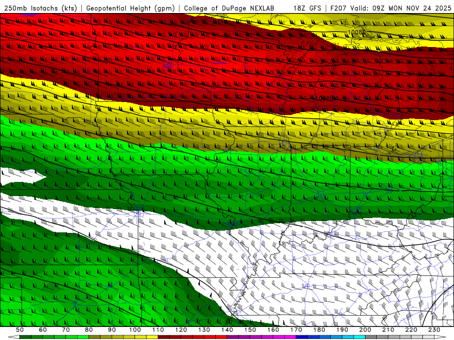Image resolution: width=454 pixels, height=340 pixels.
Task: Click the legend value 170
Action: [296, 330]
